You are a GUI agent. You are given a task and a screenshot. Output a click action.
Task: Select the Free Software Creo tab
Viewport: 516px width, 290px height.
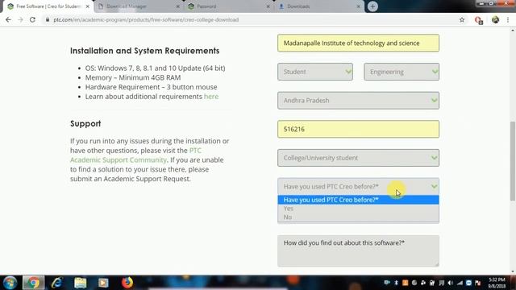point(48,6)
